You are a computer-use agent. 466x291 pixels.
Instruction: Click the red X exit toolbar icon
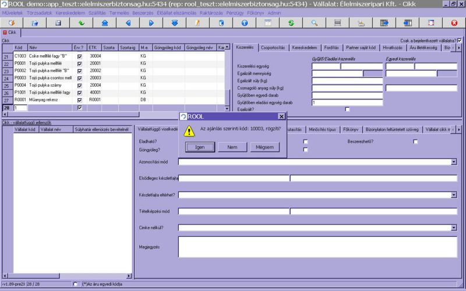click(x=454, y=23)
